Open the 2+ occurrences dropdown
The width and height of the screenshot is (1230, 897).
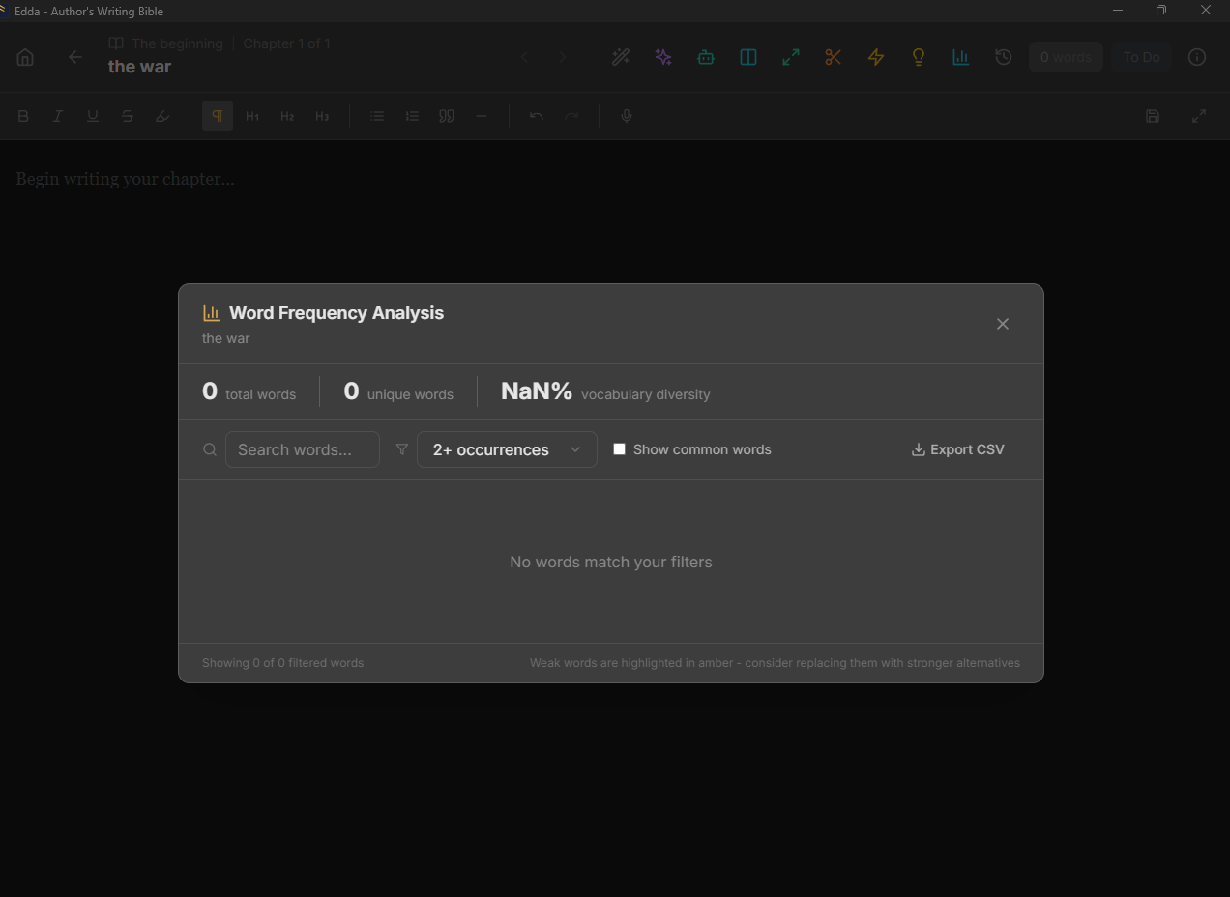506,449
